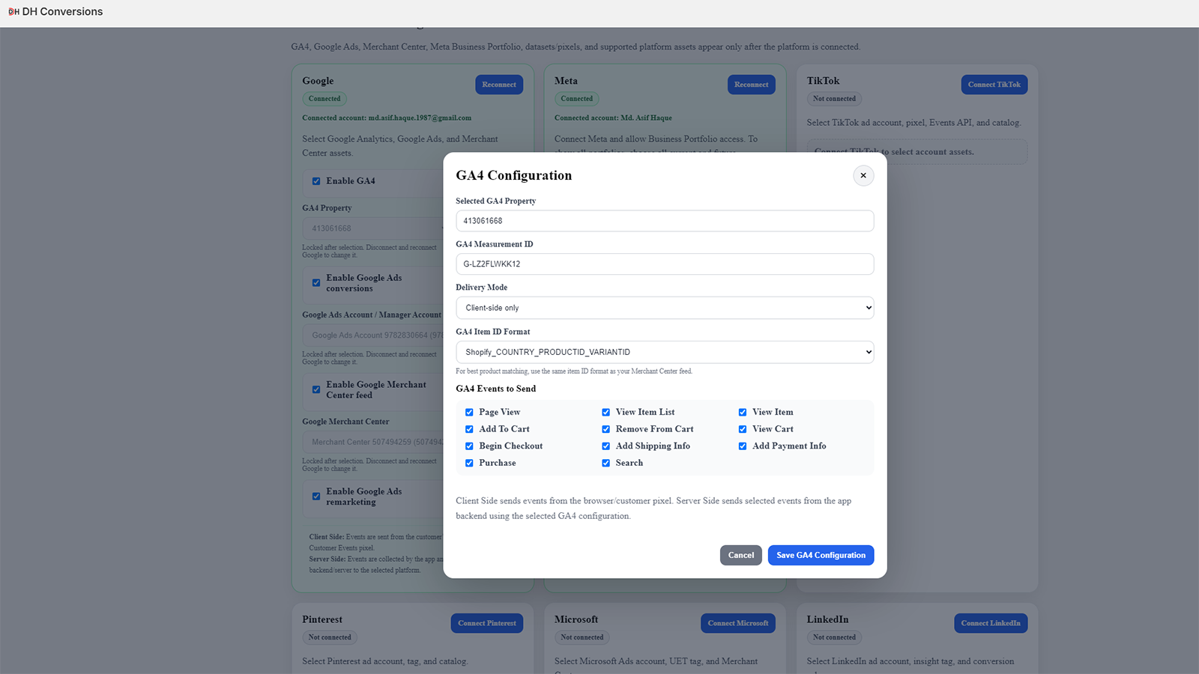Click the DH Conversions logo icon
The height and width of the screenshot is (674, 1199).
tap(13, 12)
